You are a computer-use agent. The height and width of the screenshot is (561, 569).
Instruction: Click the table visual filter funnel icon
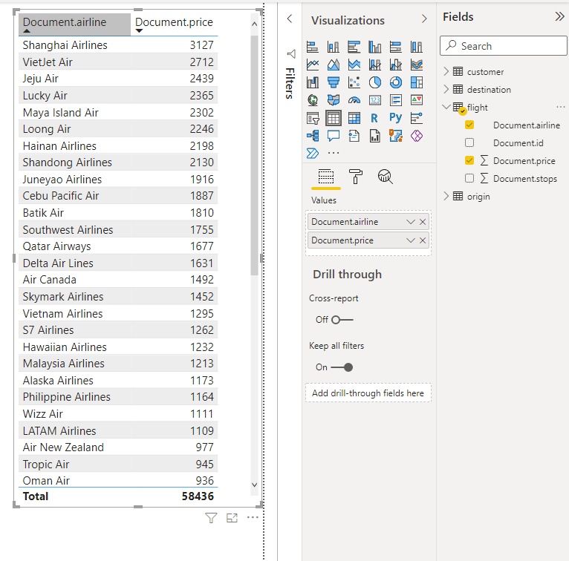[211, 518]
